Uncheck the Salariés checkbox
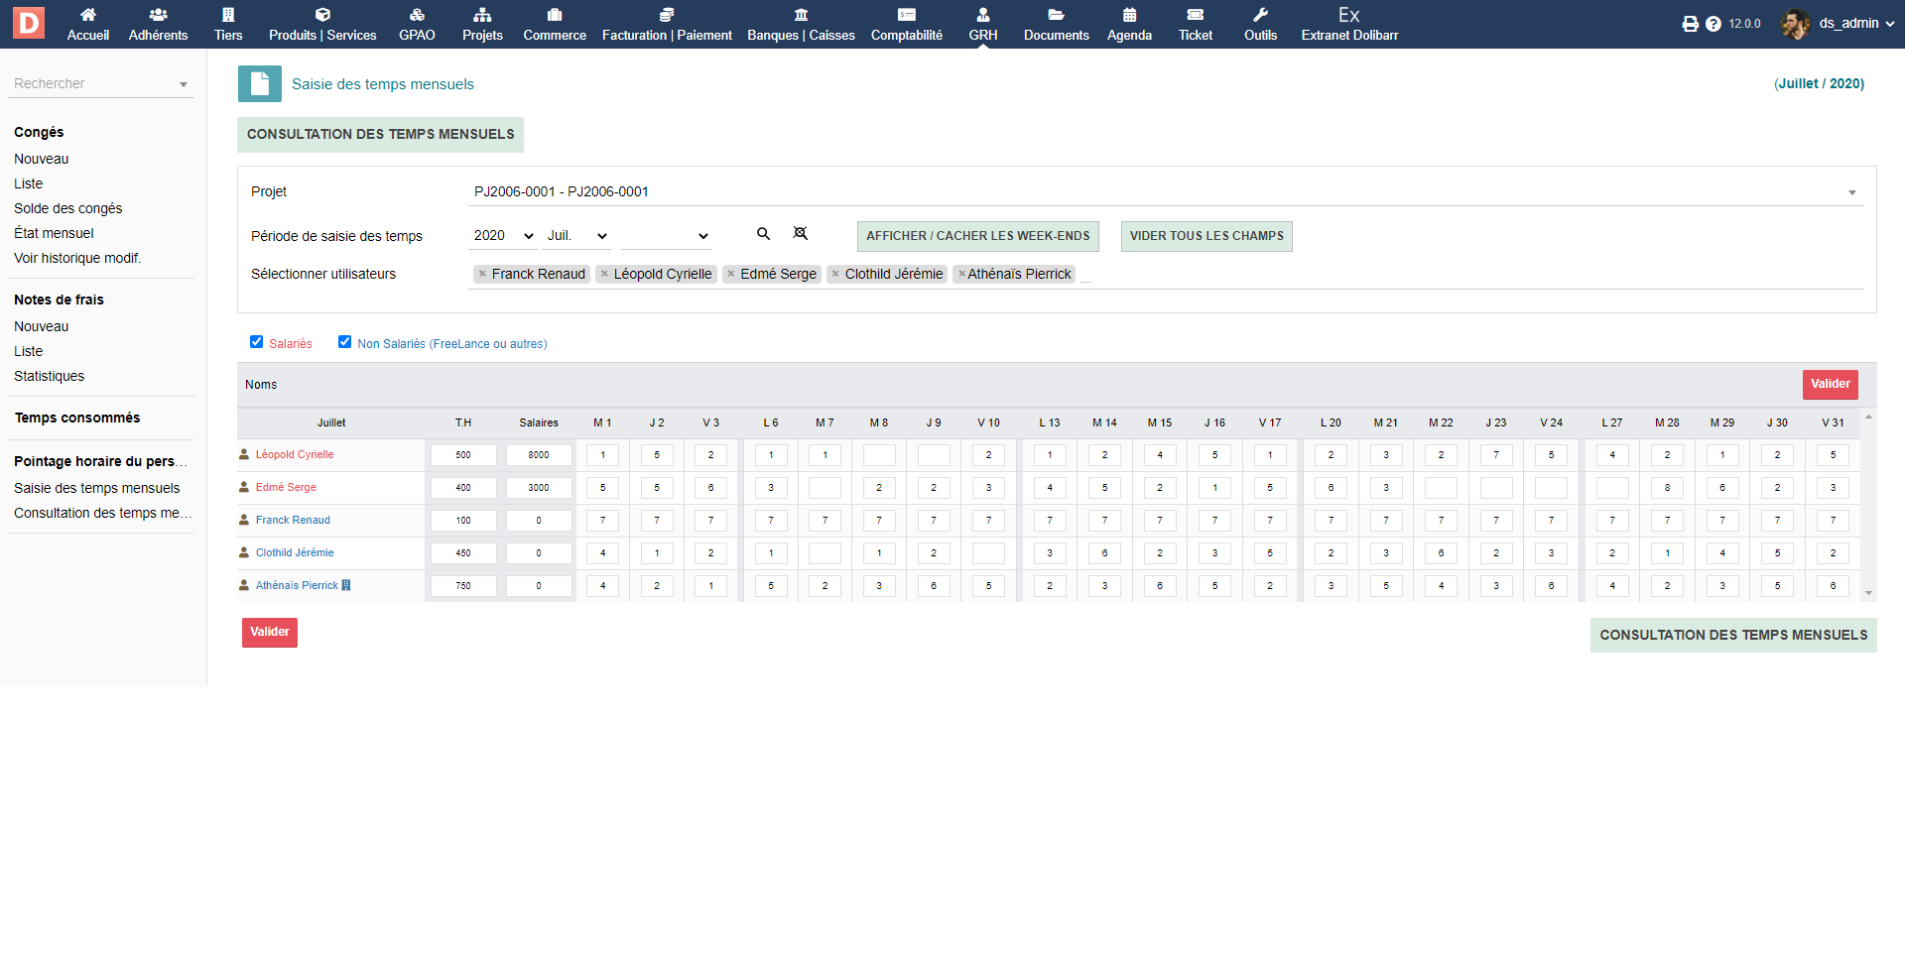Screen dimensions: 1905x960 [x=257, y=342]
